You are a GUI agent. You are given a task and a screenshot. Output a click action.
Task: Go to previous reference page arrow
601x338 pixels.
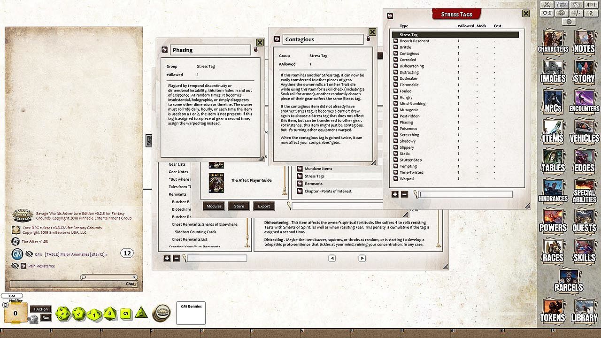point(332,258)
